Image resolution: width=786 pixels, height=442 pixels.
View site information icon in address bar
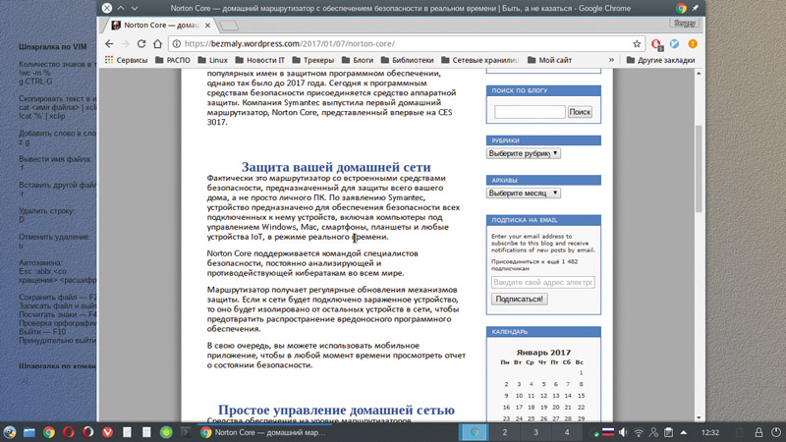(x=177, y=44)
